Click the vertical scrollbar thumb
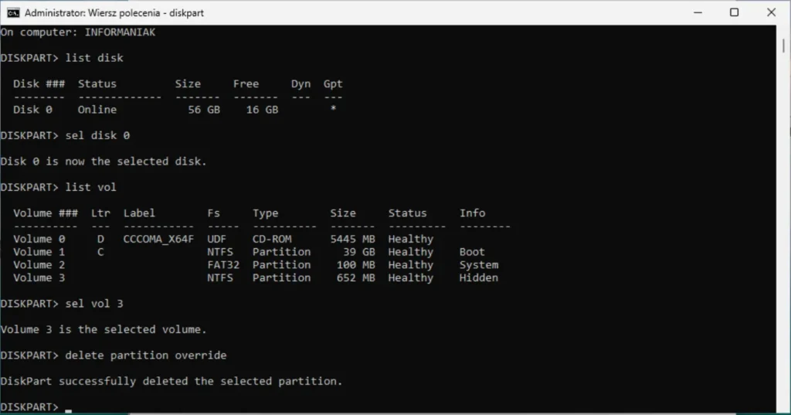Screen dimensions: 791x415 click(x=784, y=46)
